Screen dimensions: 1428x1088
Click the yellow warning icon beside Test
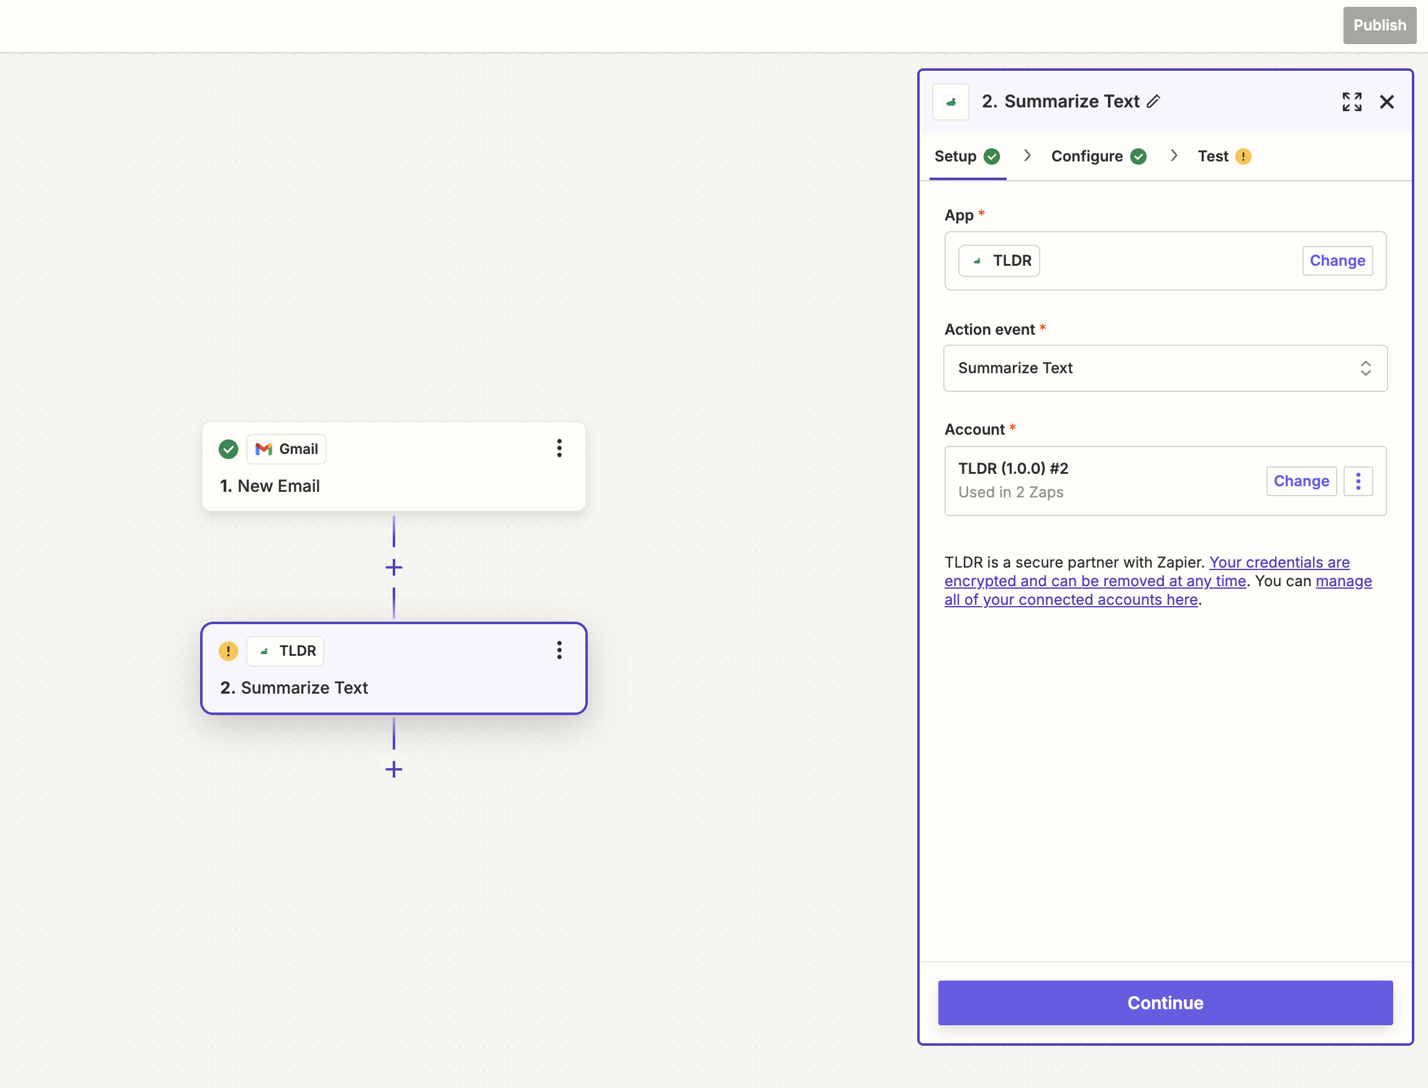click(1243, 156)
